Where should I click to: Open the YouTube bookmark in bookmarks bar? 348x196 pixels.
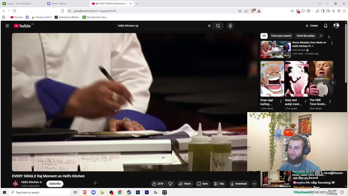pyautogui.click(x=17, y=17)
